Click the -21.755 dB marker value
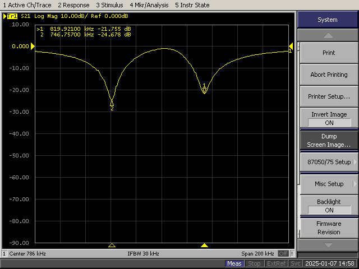The width and height of the screenshot is (359, 269). (x=114, y=29)
